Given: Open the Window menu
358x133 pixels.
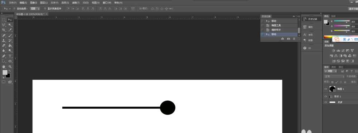Looking at the screenshot, I should click(107, 3).
